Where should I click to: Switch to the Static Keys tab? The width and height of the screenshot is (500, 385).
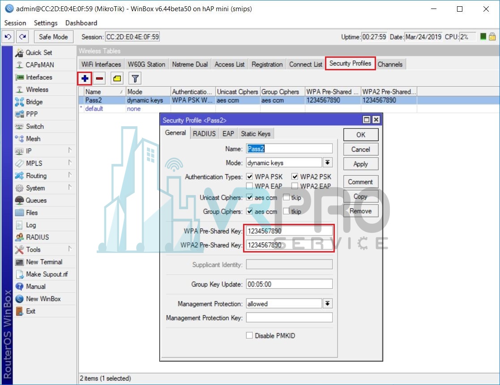click(256, 133)
